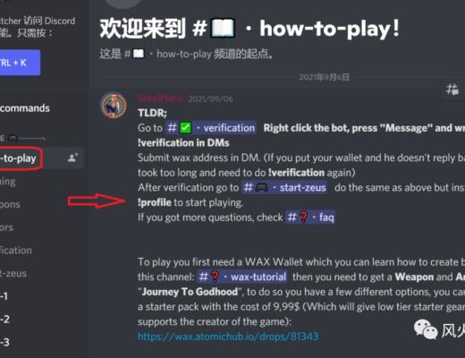Viewport: 465px width, 358px height.
Task: Open the start-zeus channel mention
Action: (285, 188)
